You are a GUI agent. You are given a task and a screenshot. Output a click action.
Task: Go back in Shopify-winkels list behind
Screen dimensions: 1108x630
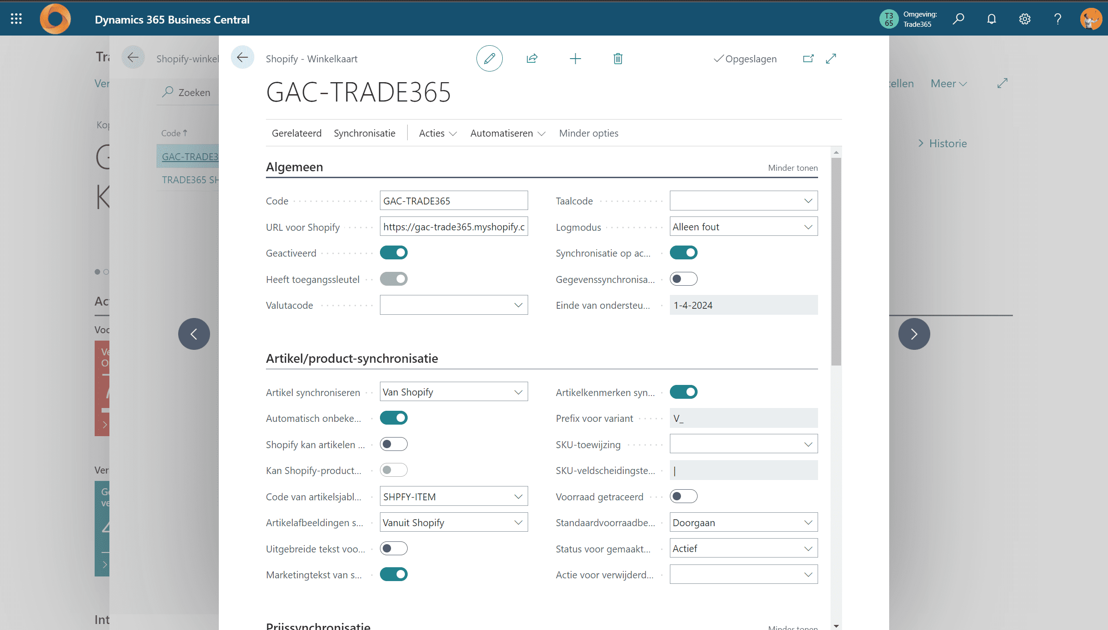click(133, 57)
